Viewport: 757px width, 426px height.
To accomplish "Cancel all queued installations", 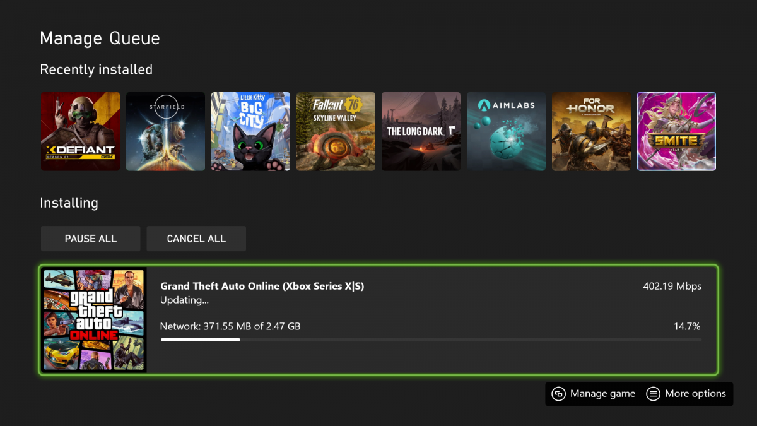I will pyautogui.click(x=196, y=239).
